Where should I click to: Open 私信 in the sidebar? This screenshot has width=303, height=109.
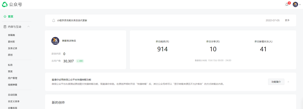10,65
